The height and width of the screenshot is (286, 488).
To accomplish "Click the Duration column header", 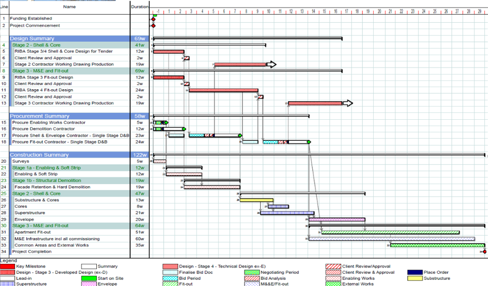I will pos(140,7).
